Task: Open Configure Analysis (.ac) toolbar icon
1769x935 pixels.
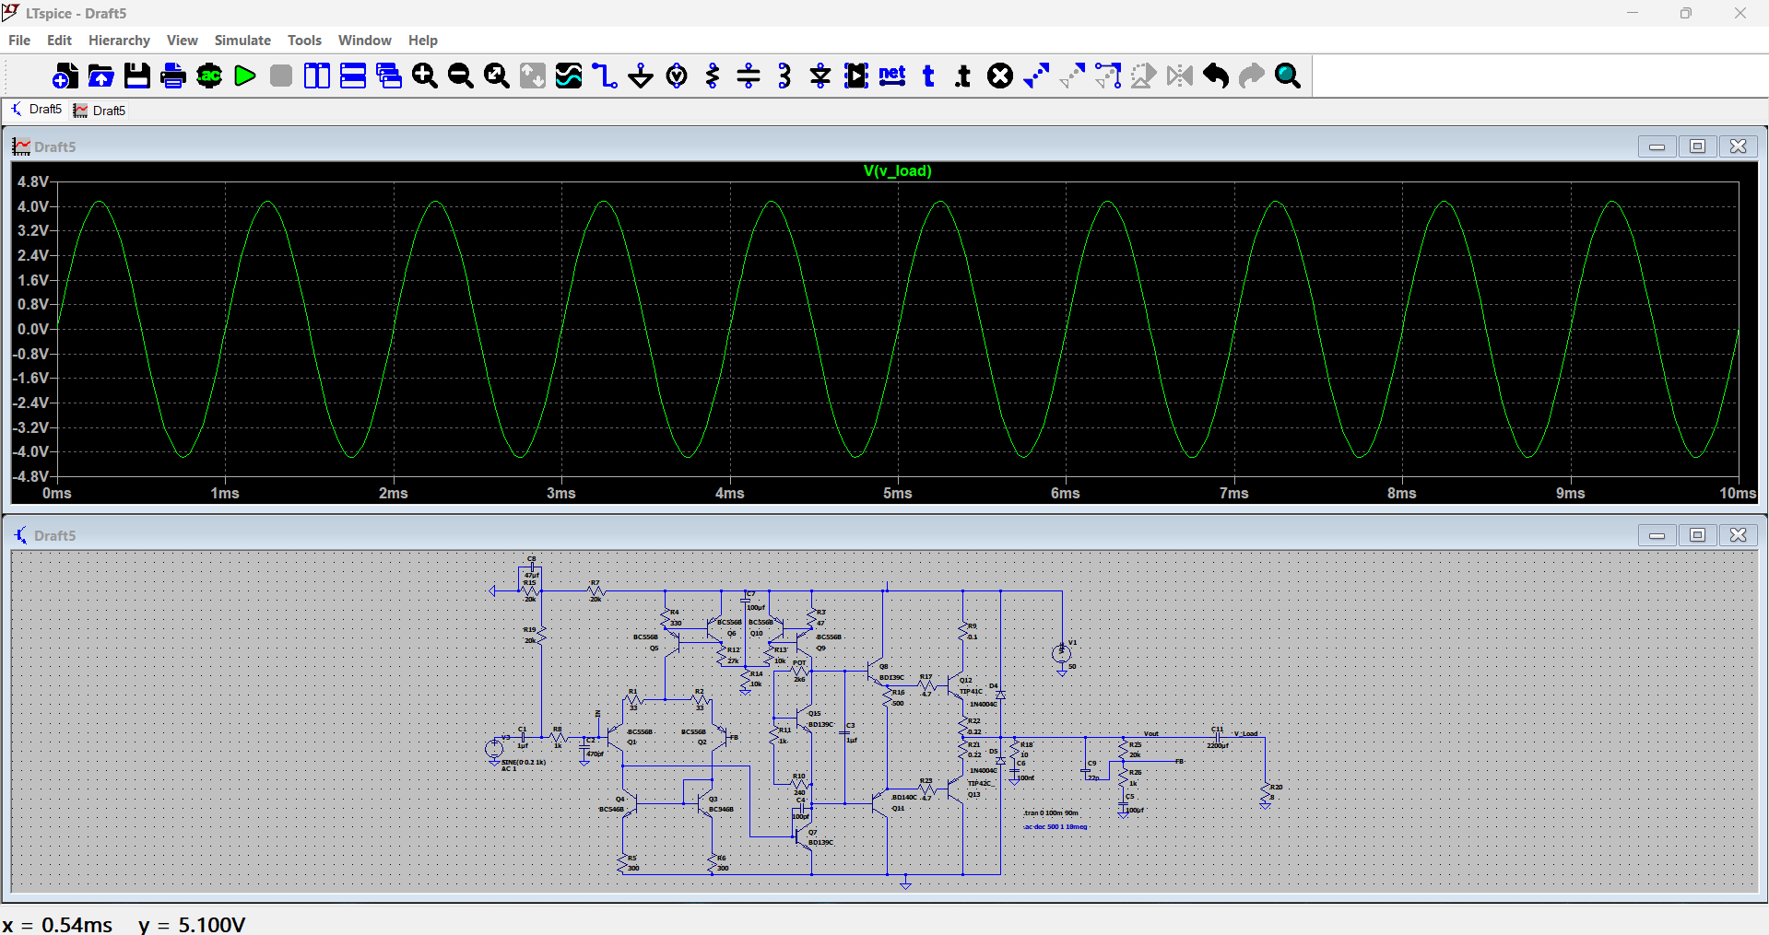Action: click(209, 76)
